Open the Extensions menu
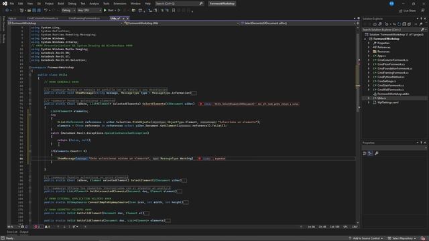 coord(120,3)
